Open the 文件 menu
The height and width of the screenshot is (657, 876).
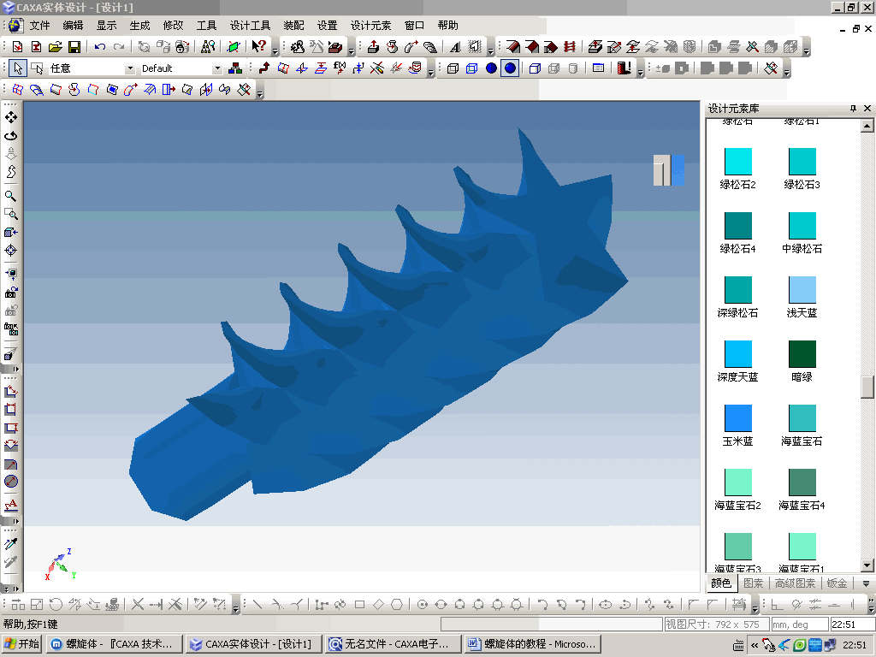coord(39,26)
